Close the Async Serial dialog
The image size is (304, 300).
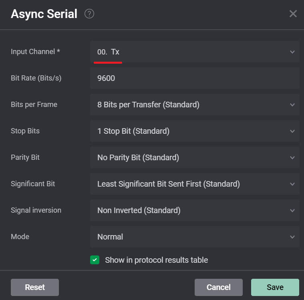(x=293, y=14)
